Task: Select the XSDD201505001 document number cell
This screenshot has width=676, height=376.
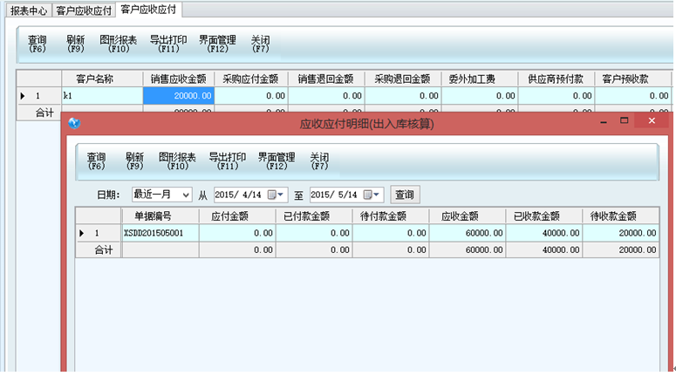Action: [160, 234]
